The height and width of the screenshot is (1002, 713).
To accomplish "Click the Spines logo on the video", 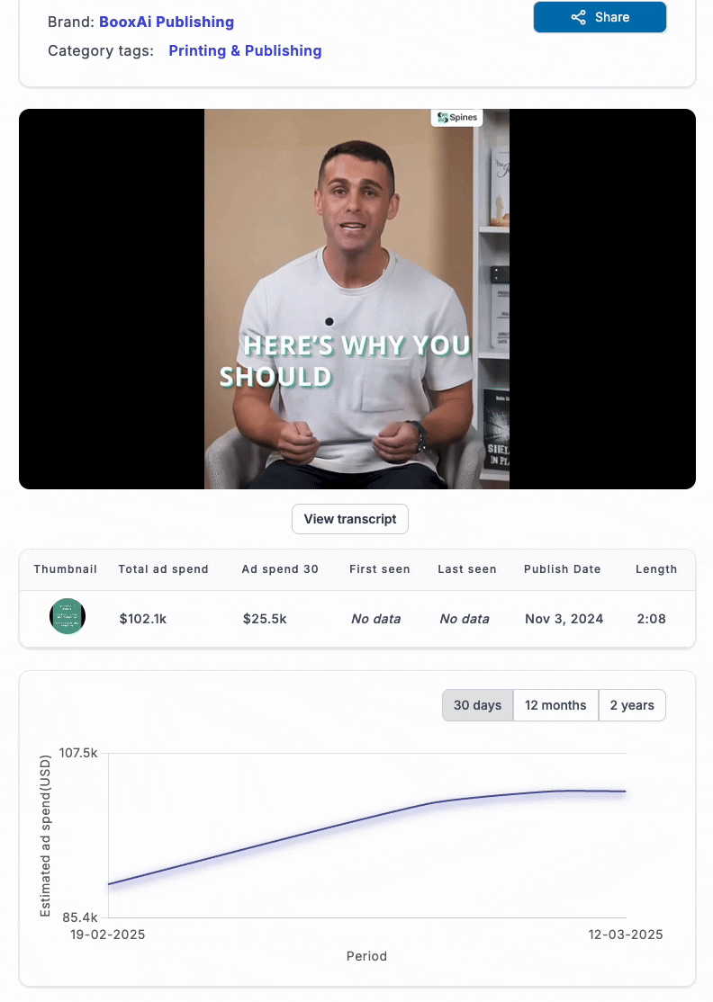I will click(456, 118).
